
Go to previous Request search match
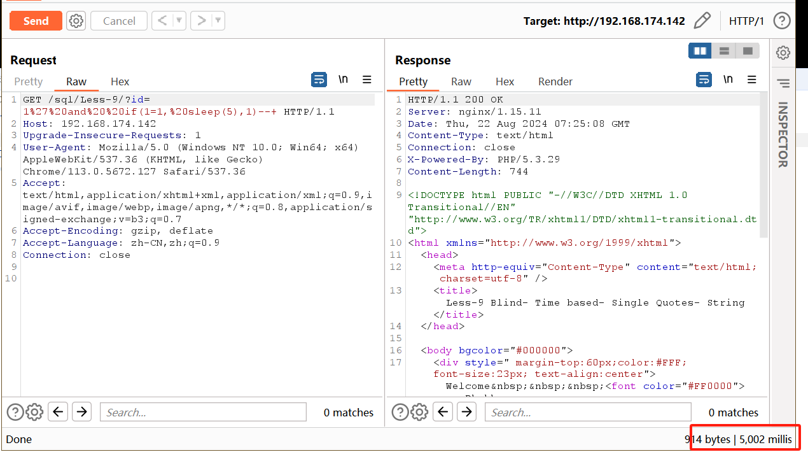[58, 412]
